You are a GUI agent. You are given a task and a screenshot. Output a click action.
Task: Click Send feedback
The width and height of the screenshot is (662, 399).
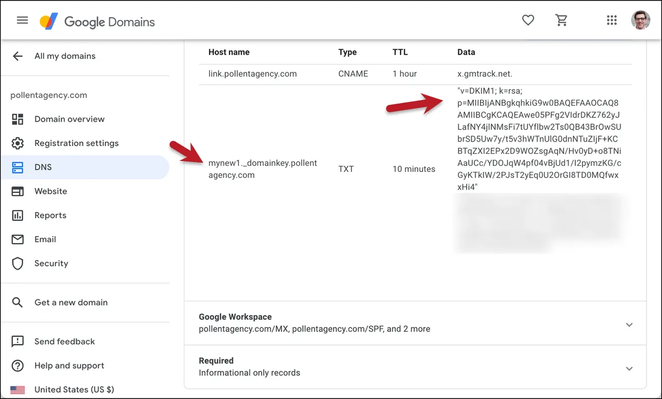65,342
